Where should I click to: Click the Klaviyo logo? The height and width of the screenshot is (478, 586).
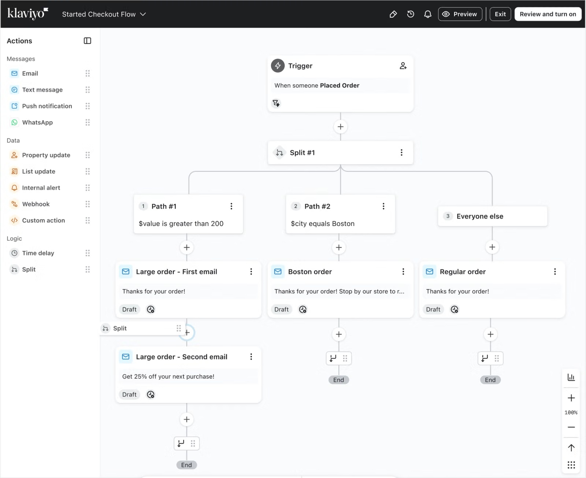[x=28, y=14]
